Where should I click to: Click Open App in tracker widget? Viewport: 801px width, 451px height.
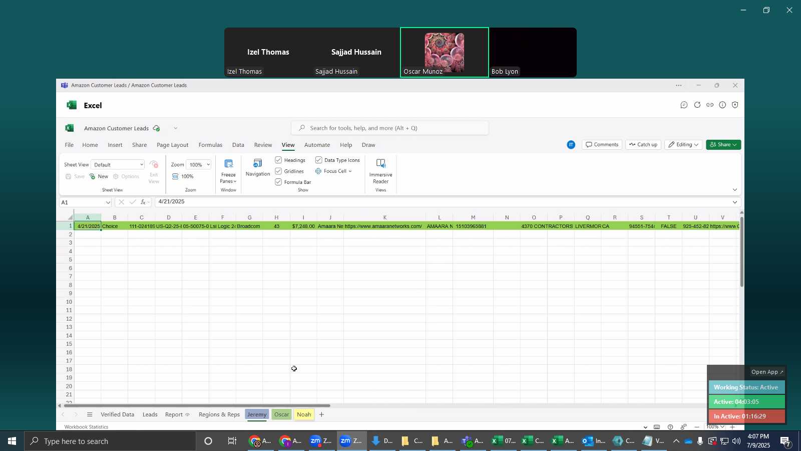click(x=767, y=372)
